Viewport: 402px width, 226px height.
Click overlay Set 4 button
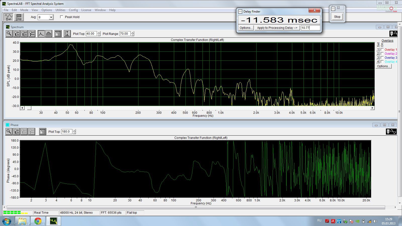[378, 62]
